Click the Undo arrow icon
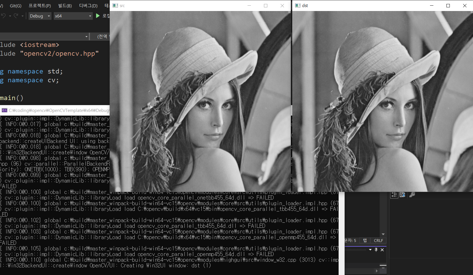This screenshot has width=473, height=275. click(x=3, y=16)
